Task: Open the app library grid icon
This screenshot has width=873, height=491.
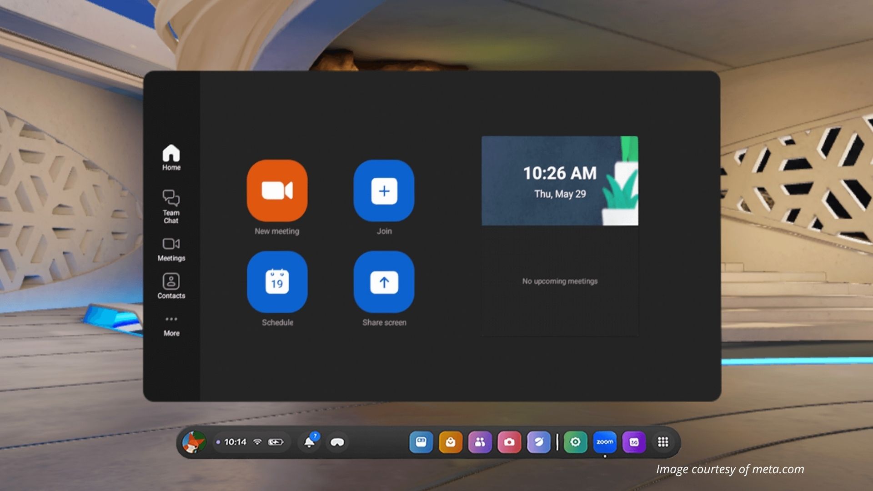Action: [663, 442]
